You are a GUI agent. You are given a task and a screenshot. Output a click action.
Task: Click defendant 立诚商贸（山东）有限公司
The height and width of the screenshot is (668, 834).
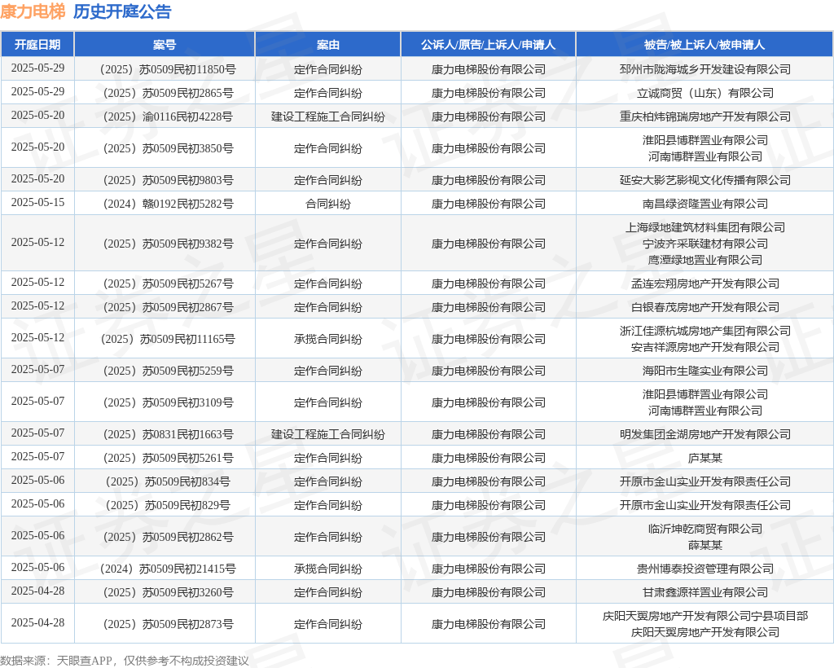pyautogui.click(x=705, y=93)
